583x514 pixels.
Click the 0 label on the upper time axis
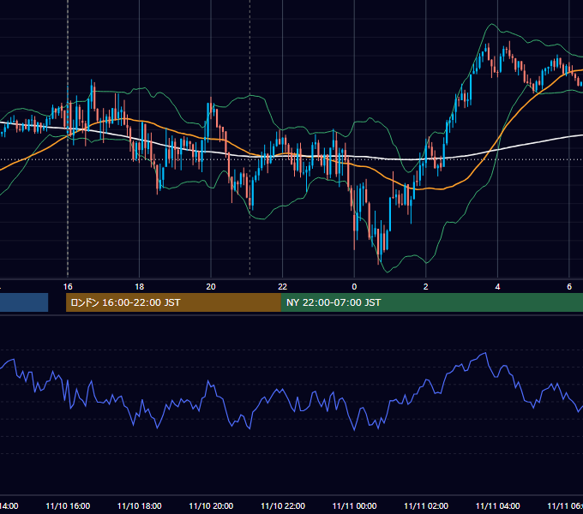[x=354, y=287]
